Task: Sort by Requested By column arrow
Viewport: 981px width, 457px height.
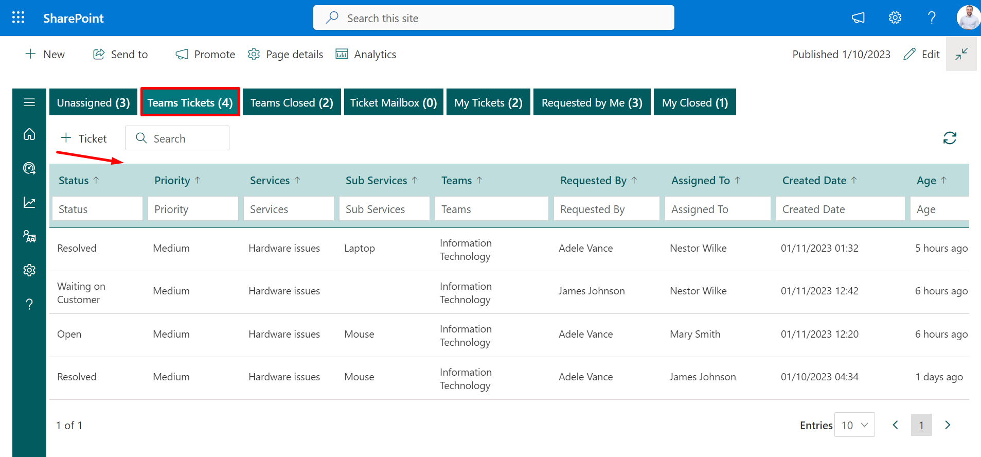Action: point(634,180)
